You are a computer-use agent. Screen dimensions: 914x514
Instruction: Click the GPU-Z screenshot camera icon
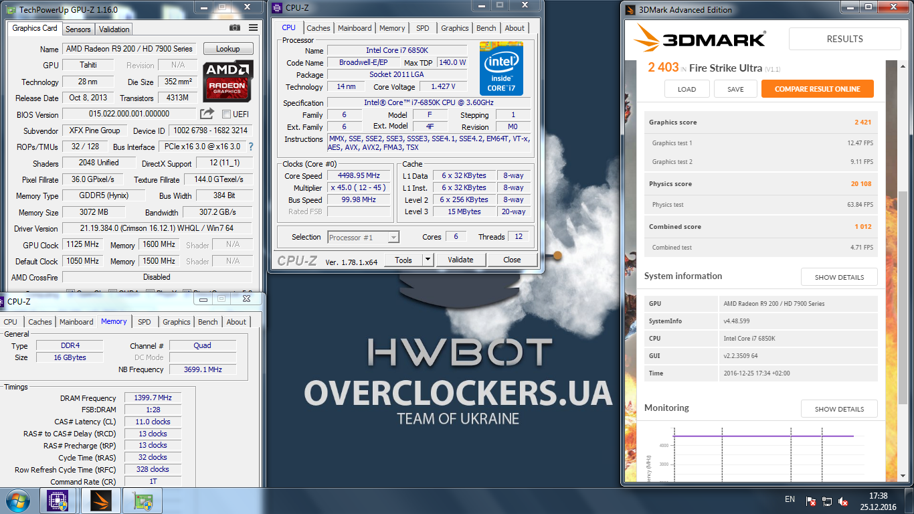pos(235,28)
